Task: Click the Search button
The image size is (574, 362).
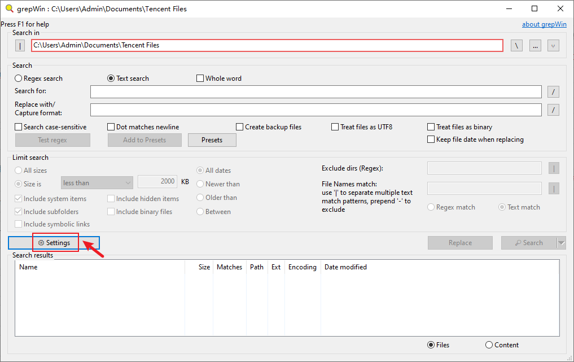Action: pyautogui.click(x=529, y=242)
